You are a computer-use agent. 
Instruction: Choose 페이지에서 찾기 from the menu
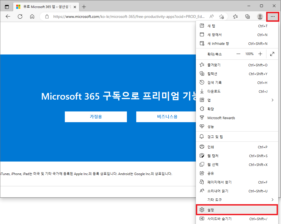point(237,182)
